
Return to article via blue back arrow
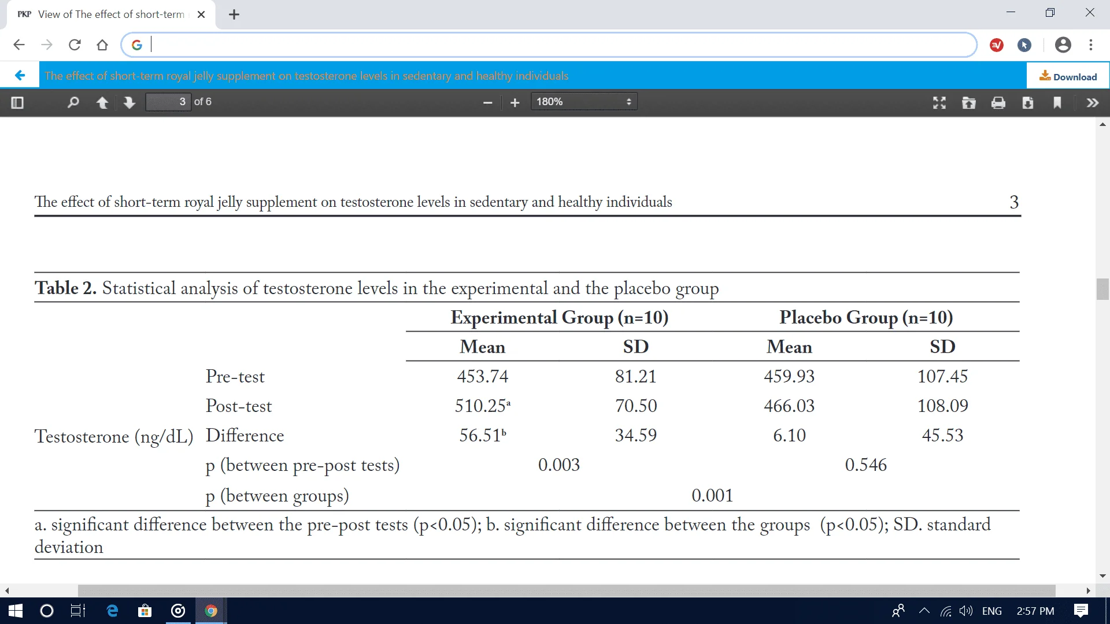click(x=20, y=76)
